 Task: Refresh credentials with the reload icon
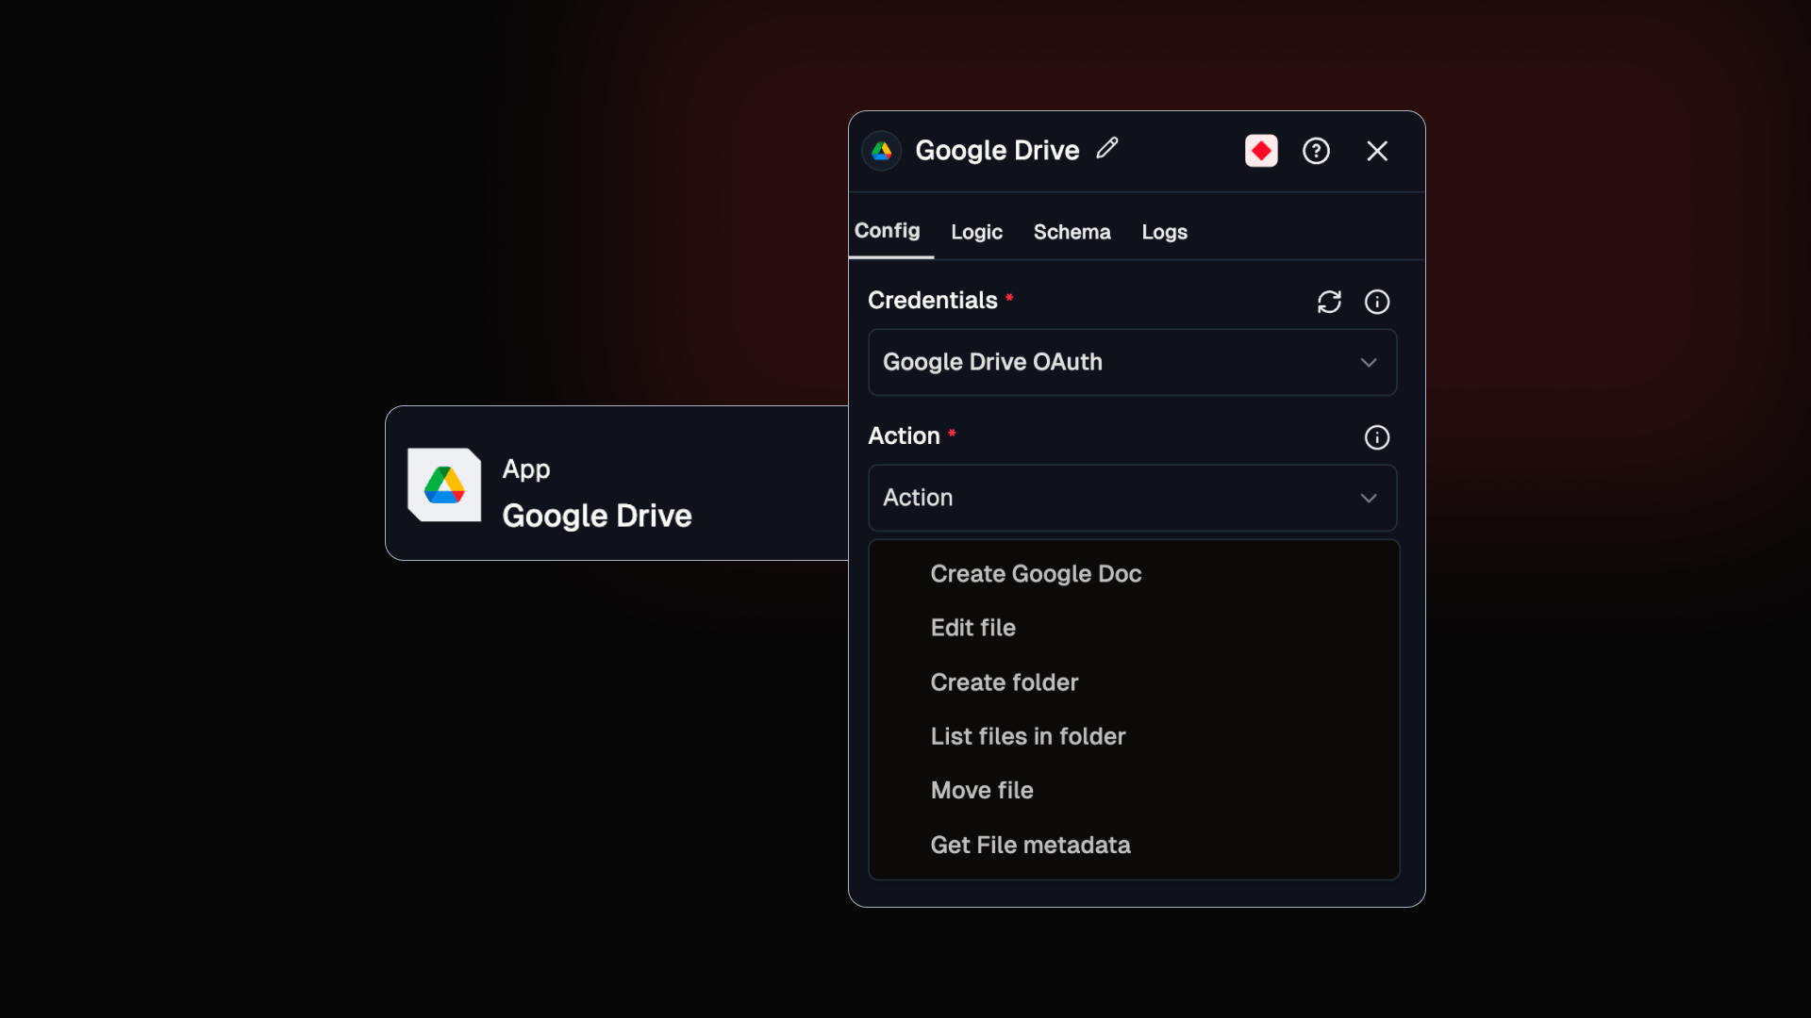1329,302
